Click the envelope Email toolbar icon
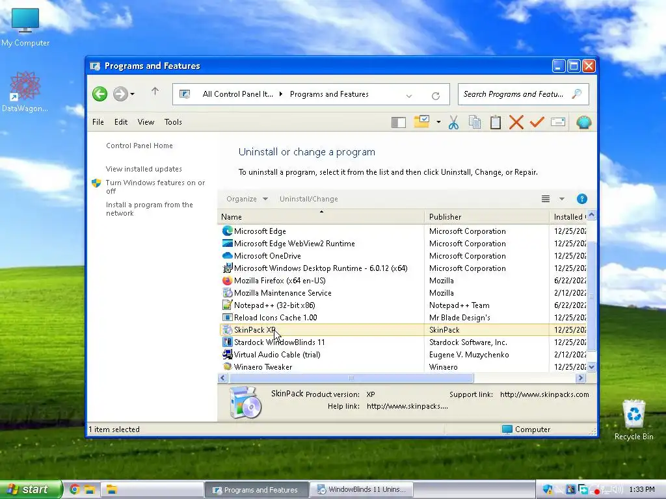Viewport: 666px width, 499px height. pos(557,122)
